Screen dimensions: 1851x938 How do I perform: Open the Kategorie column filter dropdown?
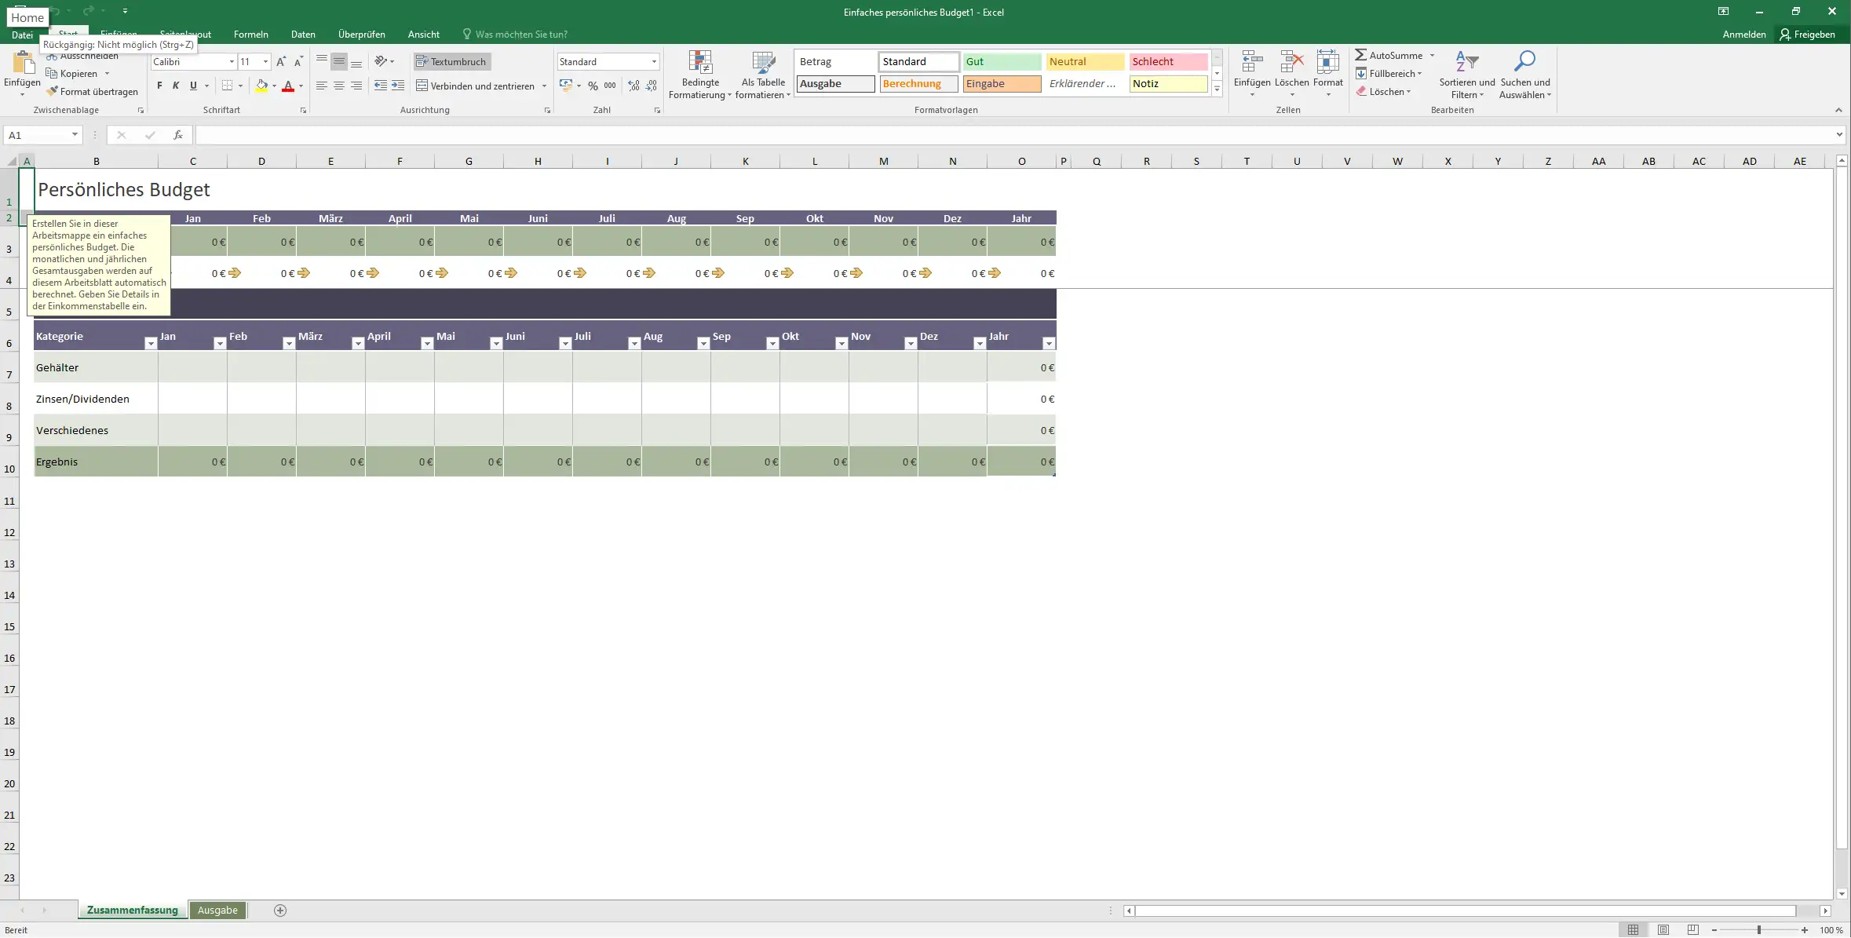[150, 344]
